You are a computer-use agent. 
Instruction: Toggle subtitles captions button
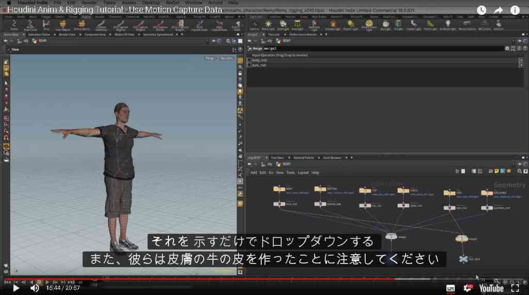click(450, 288)
